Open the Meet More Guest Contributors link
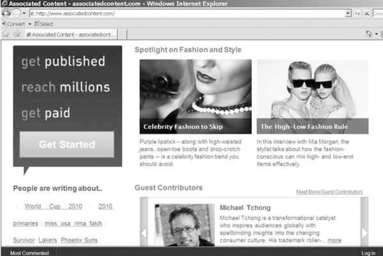 pos(329,192)
